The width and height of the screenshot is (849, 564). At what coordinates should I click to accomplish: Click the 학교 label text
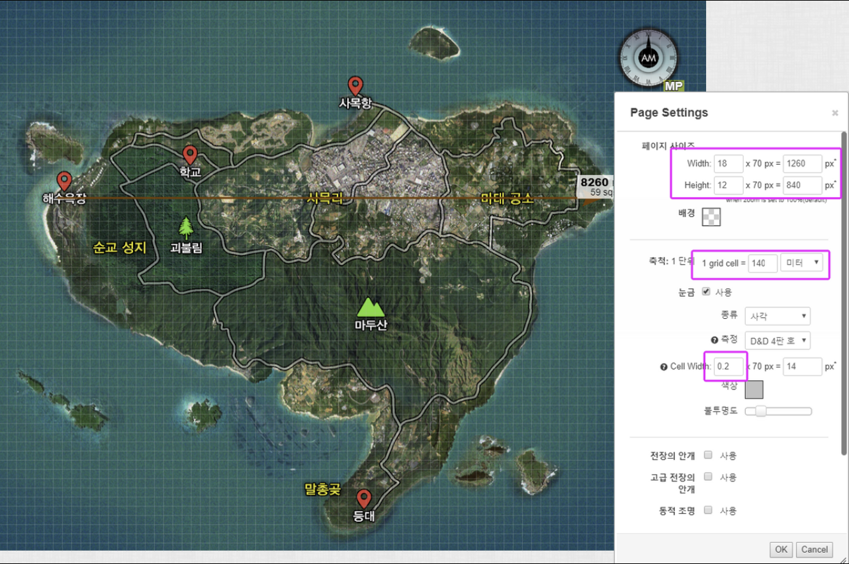190,172
